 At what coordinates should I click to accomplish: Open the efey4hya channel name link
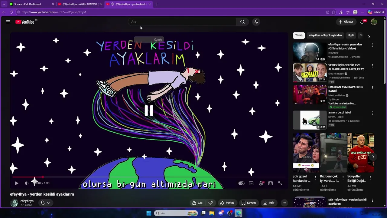pyautogui.click(x=27, y=201)
